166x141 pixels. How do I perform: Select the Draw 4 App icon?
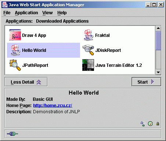coord(15,35)
